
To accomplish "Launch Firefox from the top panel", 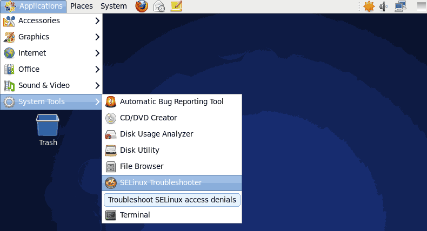I will click(x=142, y=6).
